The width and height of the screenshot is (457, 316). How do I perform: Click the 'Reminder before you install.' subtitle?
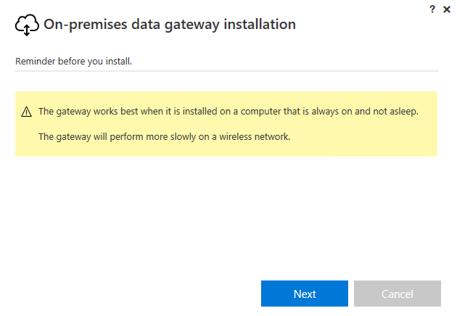(73, 62)
